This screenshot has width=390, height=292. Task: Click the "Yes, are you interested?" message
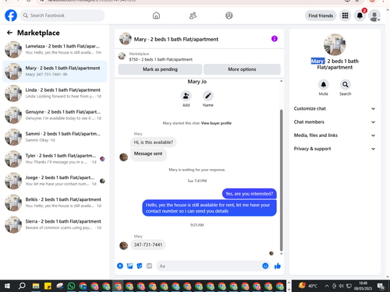tap(249, 194)
